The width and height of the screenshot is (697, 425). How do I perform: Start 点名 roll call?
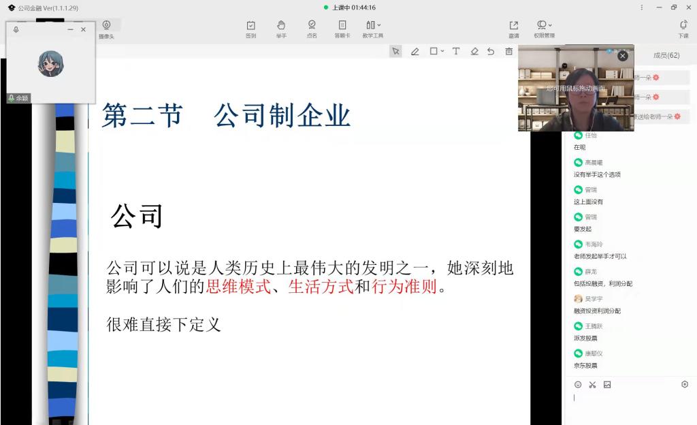[312, 29]
